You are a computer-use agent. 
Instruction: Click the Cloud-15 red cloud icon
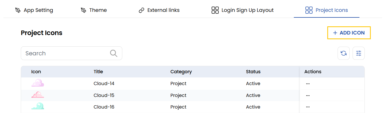pos(37,95)
